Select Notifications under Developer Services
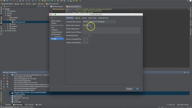192x108 pixels. point(56,34)
